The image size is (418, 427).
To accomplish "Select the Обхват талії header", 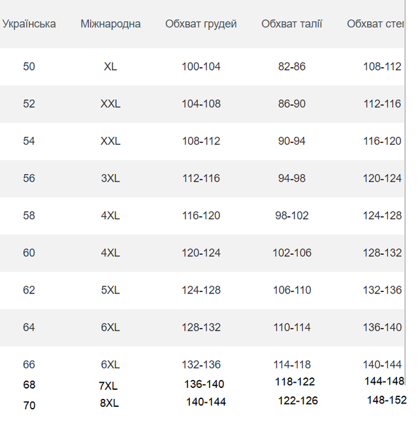I will pos(292,24).
